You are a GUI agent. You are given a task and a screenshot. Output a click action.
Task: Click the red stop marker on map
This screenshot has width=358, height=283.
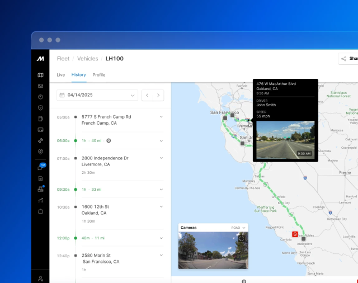pos(295,234)
